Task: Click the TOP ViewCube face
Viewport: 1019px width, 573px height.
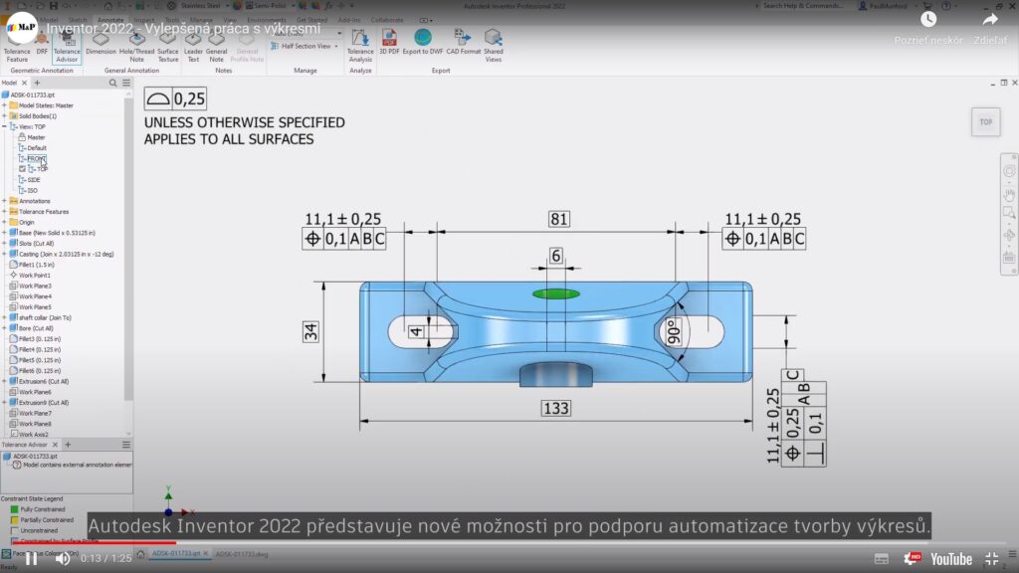Action: [x=986, y=122]
